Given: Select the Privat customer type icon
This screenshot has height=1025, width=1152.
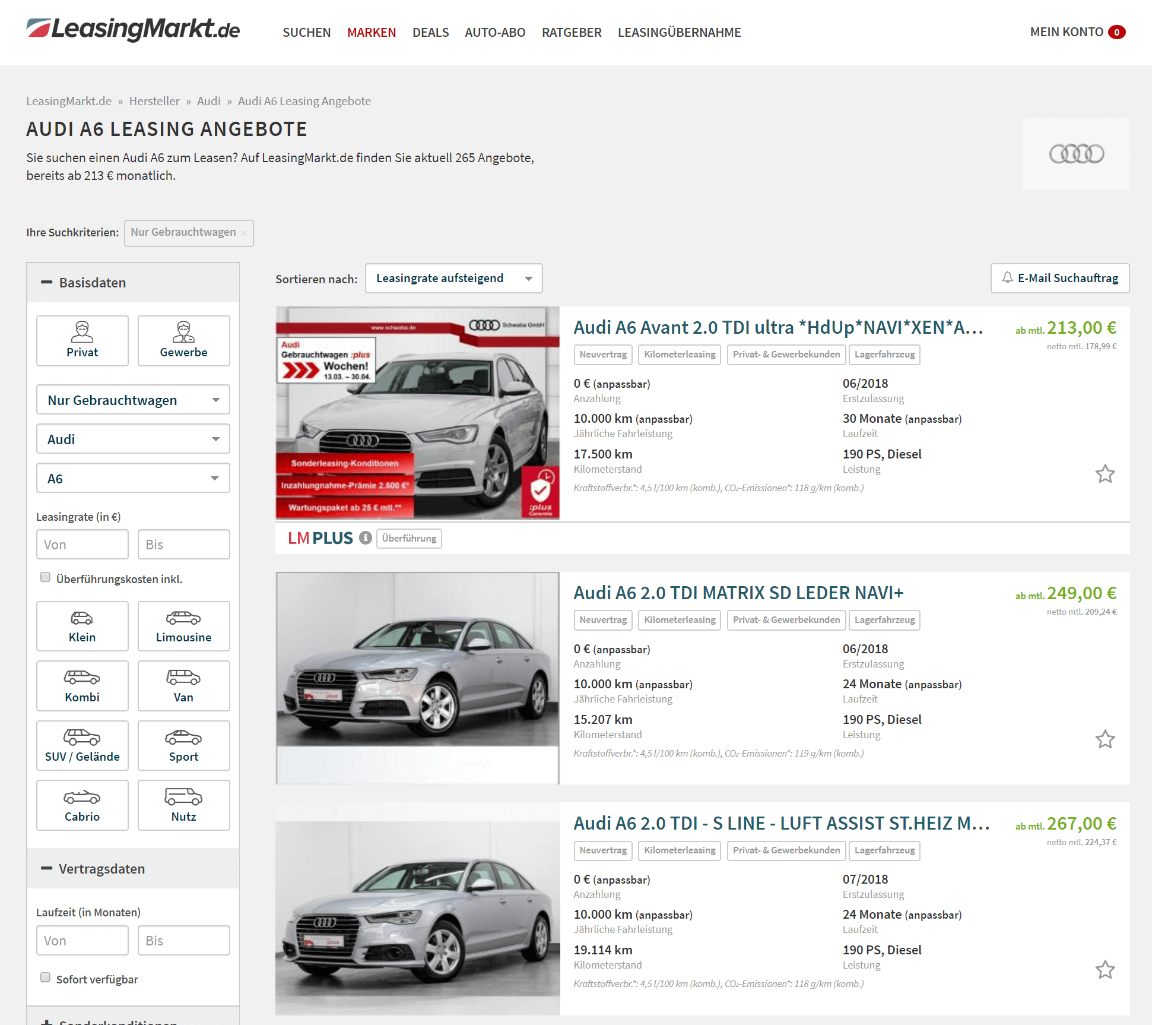Looking at the screenshot, I should [x=82, y=340].
